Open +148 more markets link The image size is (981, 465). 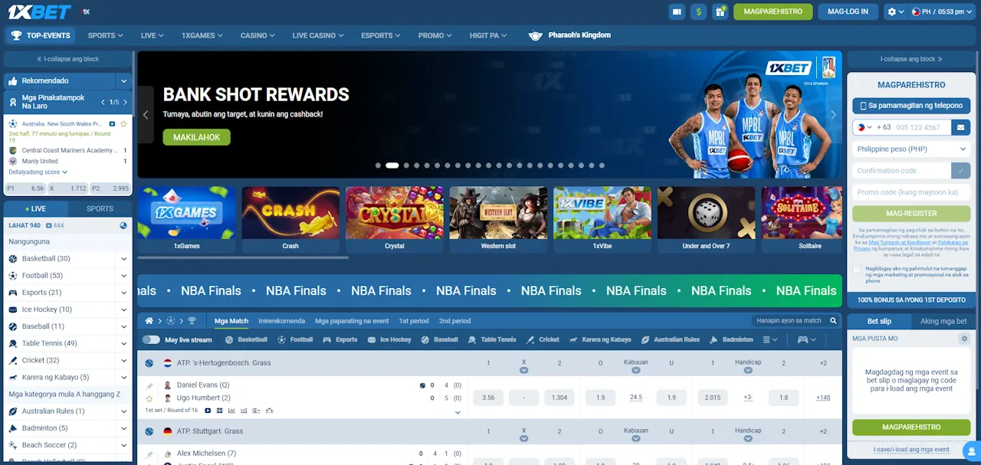823,398
